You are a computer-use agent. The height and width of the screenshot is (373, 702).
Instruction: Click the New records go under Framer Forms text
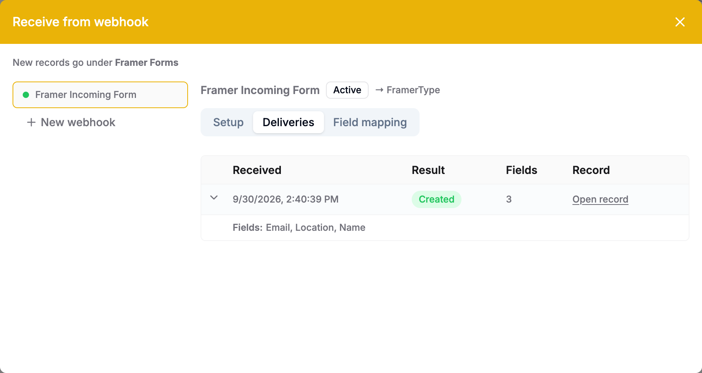(96, 63)
